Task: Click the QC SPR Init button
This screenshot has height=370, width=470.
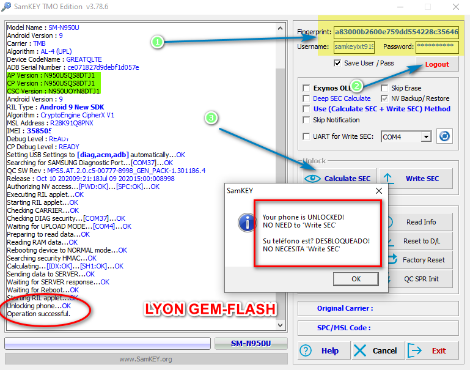Action: click(421, 279)
